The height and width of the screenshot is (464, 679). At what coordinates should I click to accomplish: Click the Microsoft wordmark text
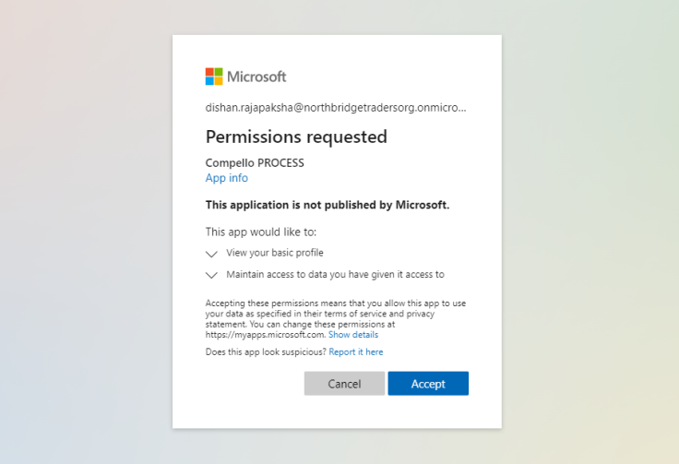click(256, 77)
